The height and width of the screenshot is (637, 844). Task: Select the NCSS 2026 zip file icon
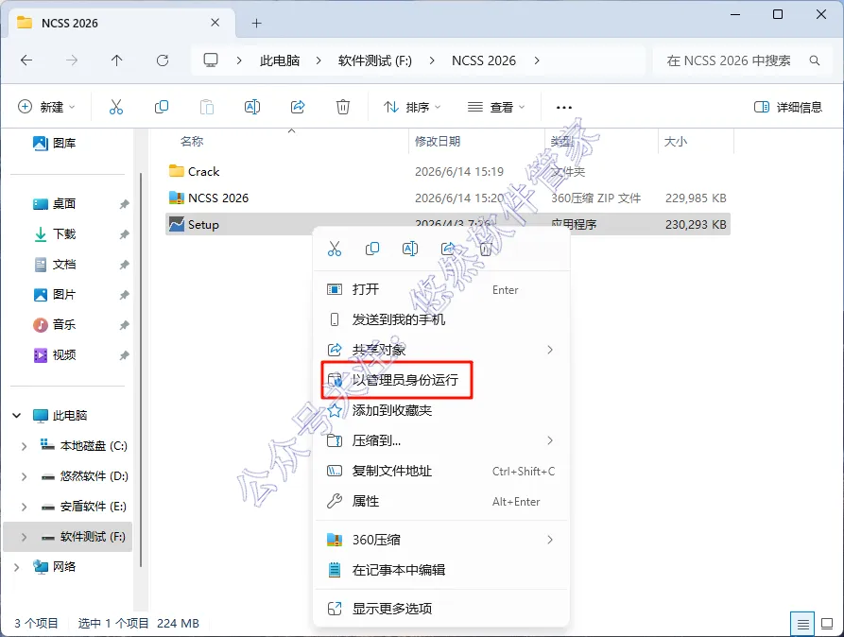176,198
